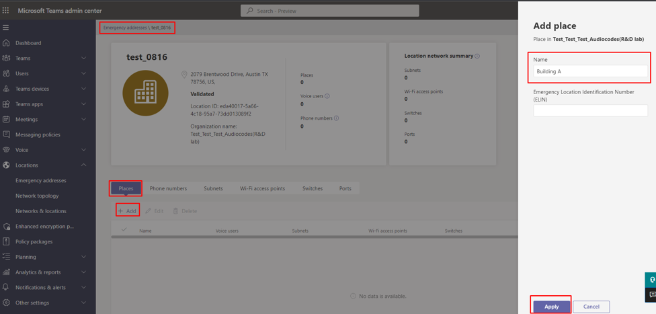Open Emergency addresses breadcrumb link
This screenshot has height=314, width=656.
(125, 28)
